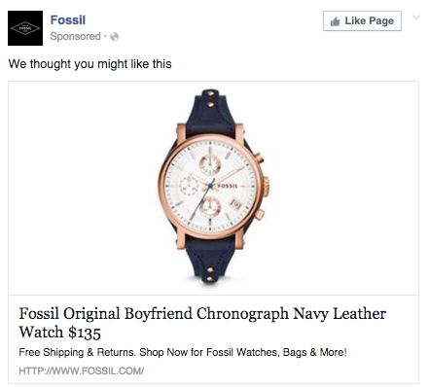Viewport: 429px width, 387px height.
Task: Click the 'We thought you might like this' text
Action: pos(89,64)
